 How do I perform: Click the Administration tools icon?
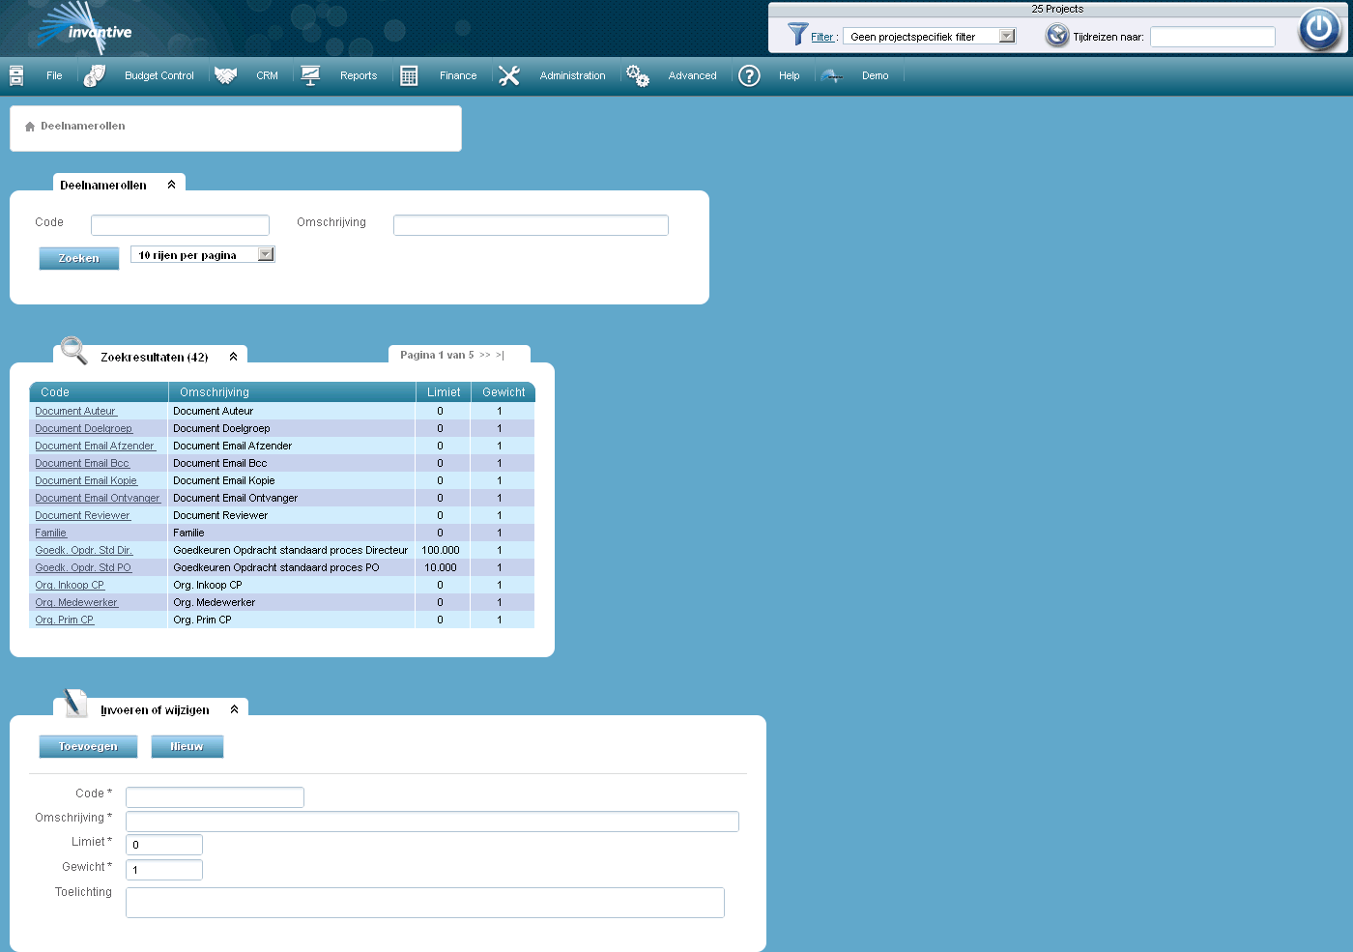pyautogui.click(x=509, y=75)
